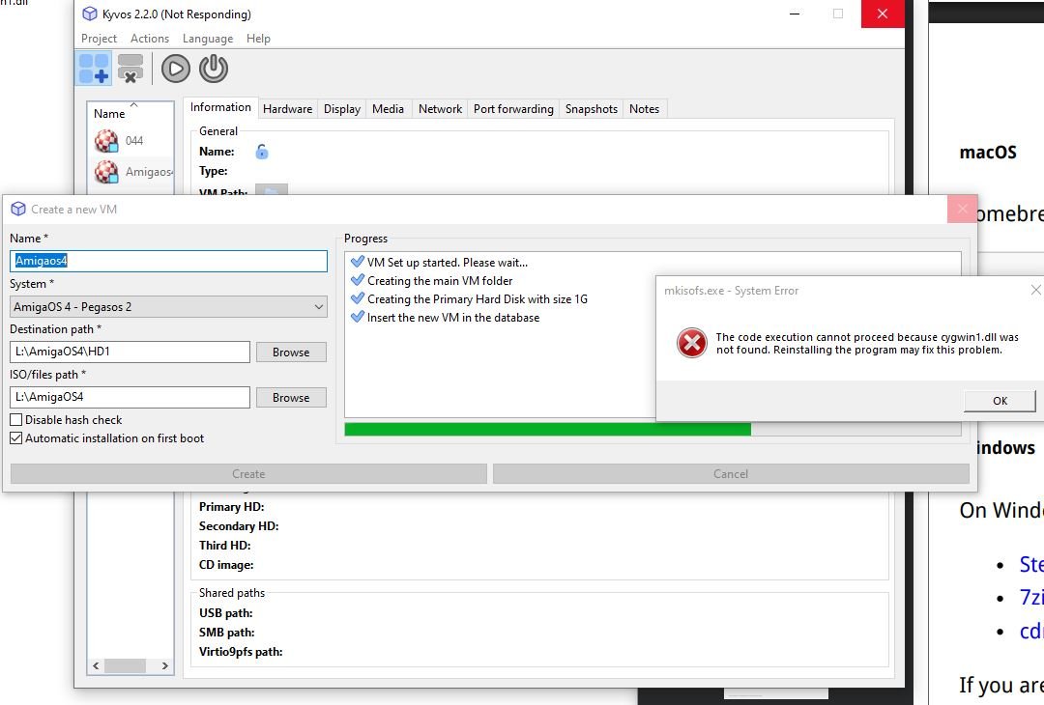This screenshot has width=1044, height=705.
Task: Click the VM list right scroll arrow
Action: [165, 665]
